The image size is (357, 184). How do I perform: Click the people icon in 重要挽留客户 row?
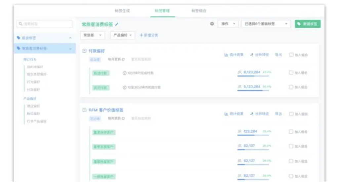pos(240,161)
